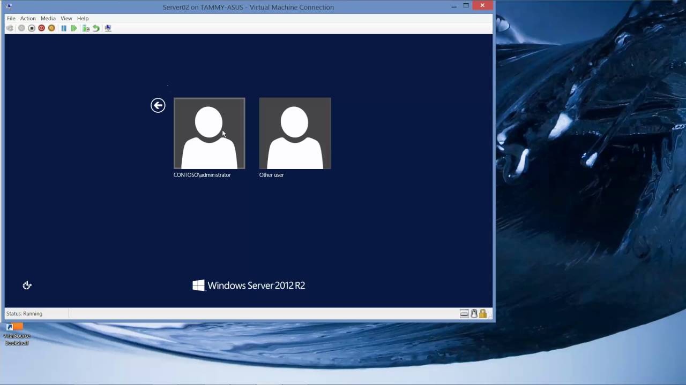Pause the virtual machine
This screenshot has height=385, width=686.
64,28
